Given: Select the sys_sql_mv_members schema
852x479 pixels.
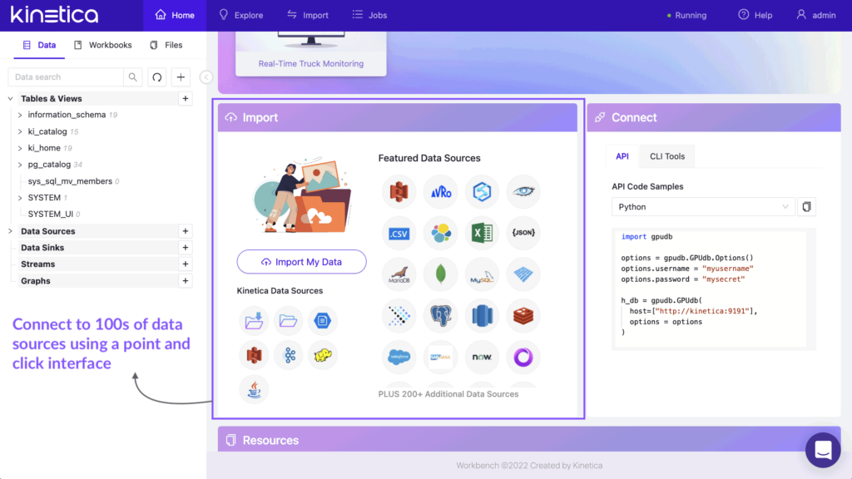Looking at the screenshot, I should [70, 181].
